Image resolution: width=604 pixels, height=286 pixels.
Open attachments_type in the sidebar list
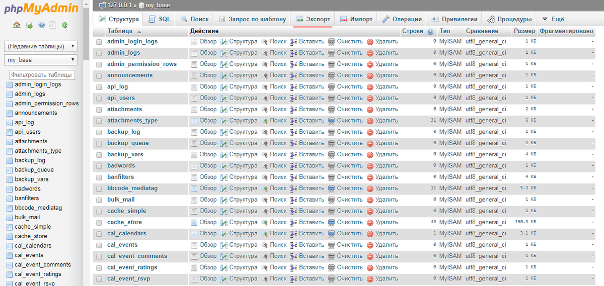click(x=38, y=151)
